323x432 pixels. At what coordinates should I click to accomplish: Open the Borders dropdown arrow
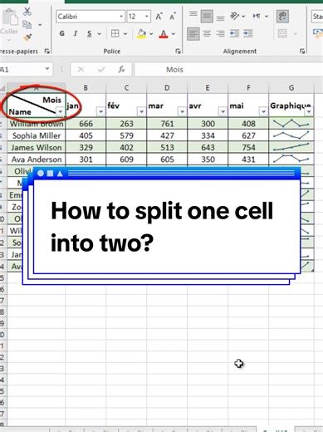click(125, 34)
